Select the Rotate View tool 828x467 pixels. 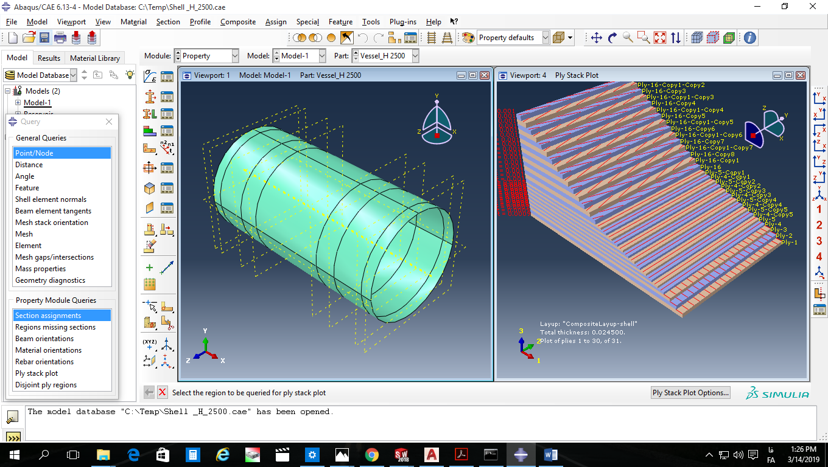612,38
